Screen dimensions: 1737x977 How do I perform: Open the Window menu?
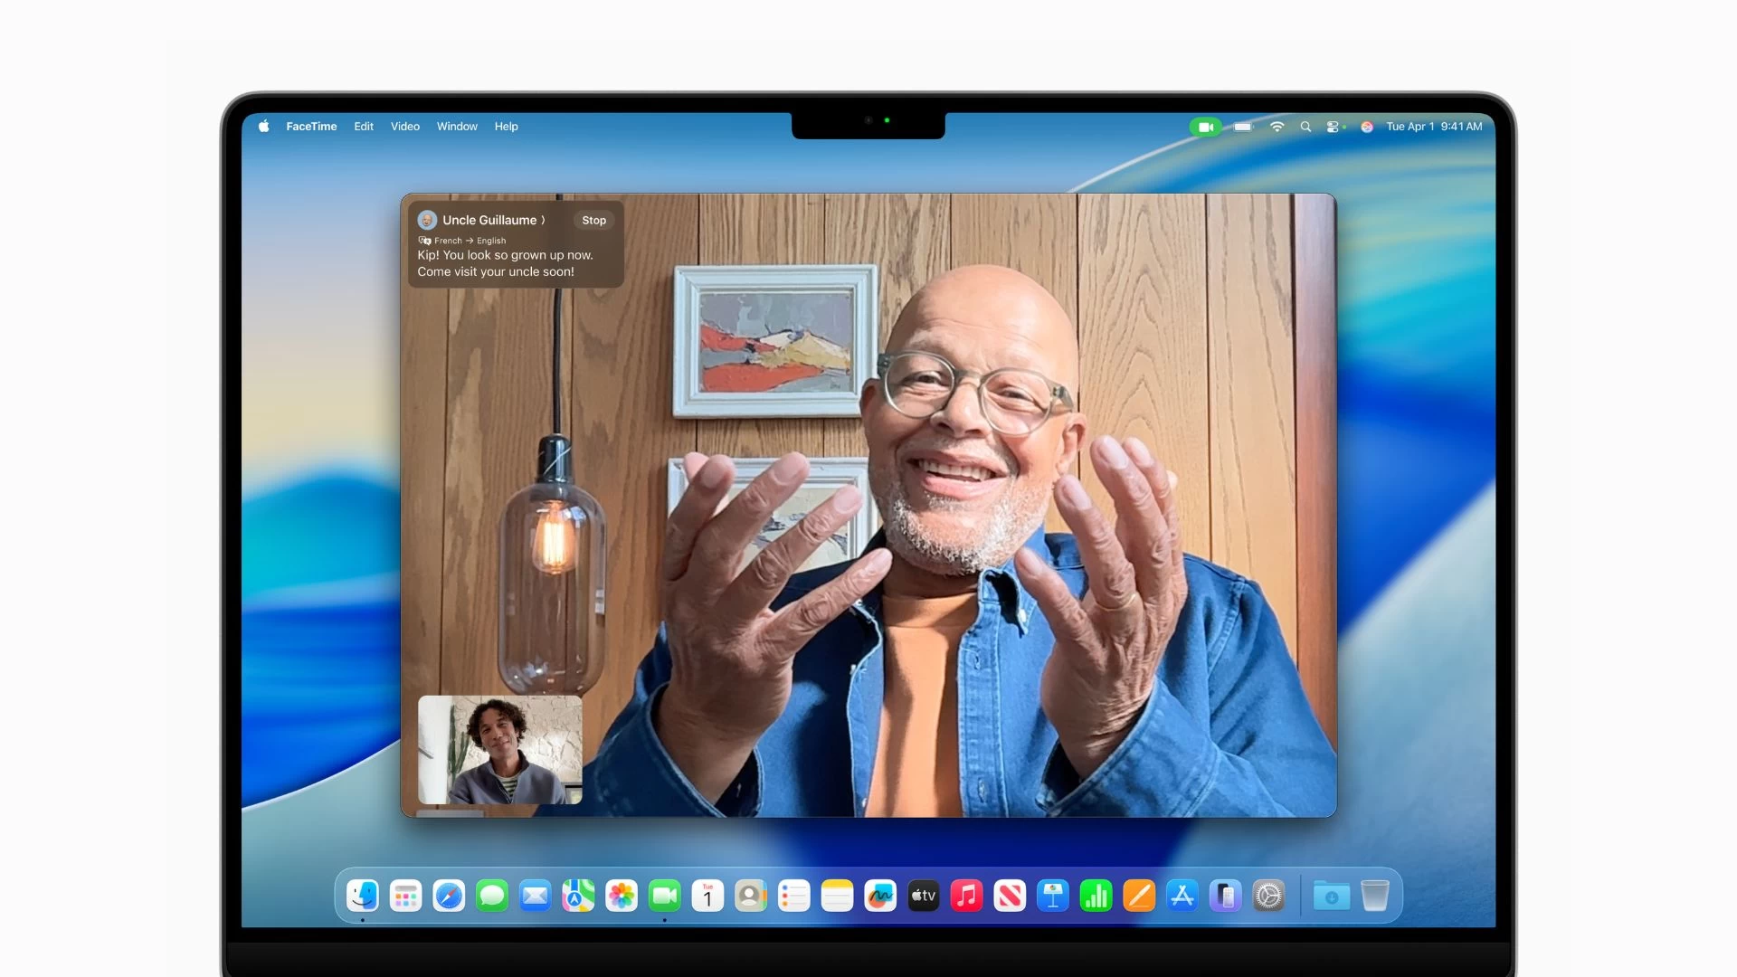click(x=457, y=127)
